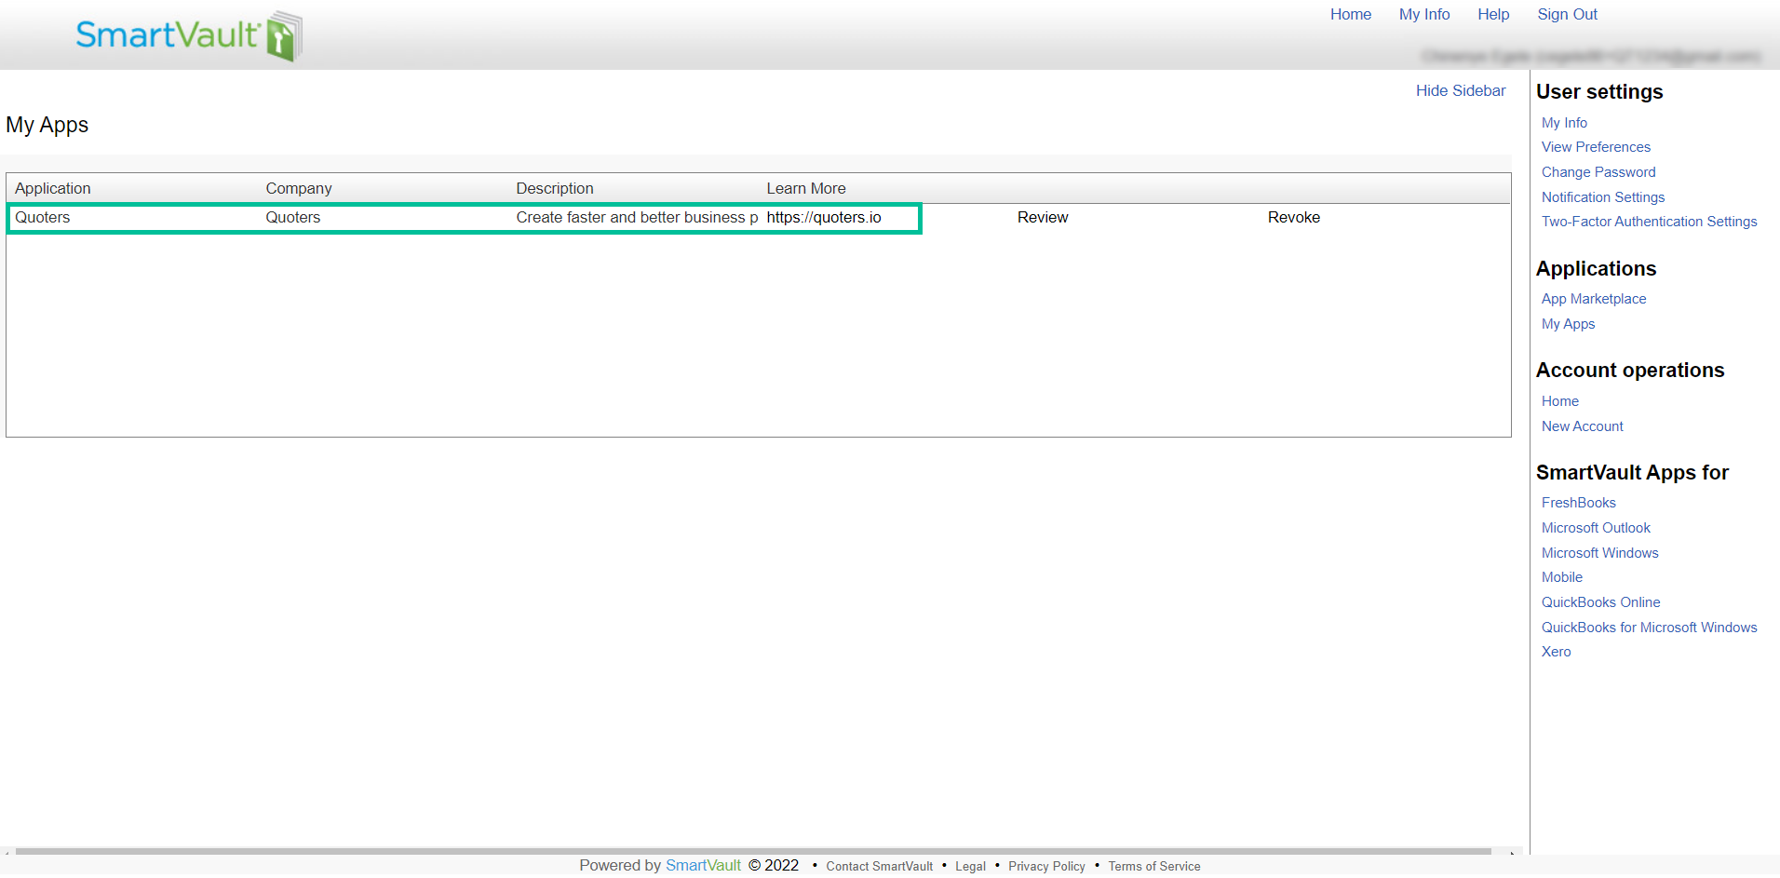Open the Microsoft Windows app link
The image size is (1780, 878).
(1599, 553)
